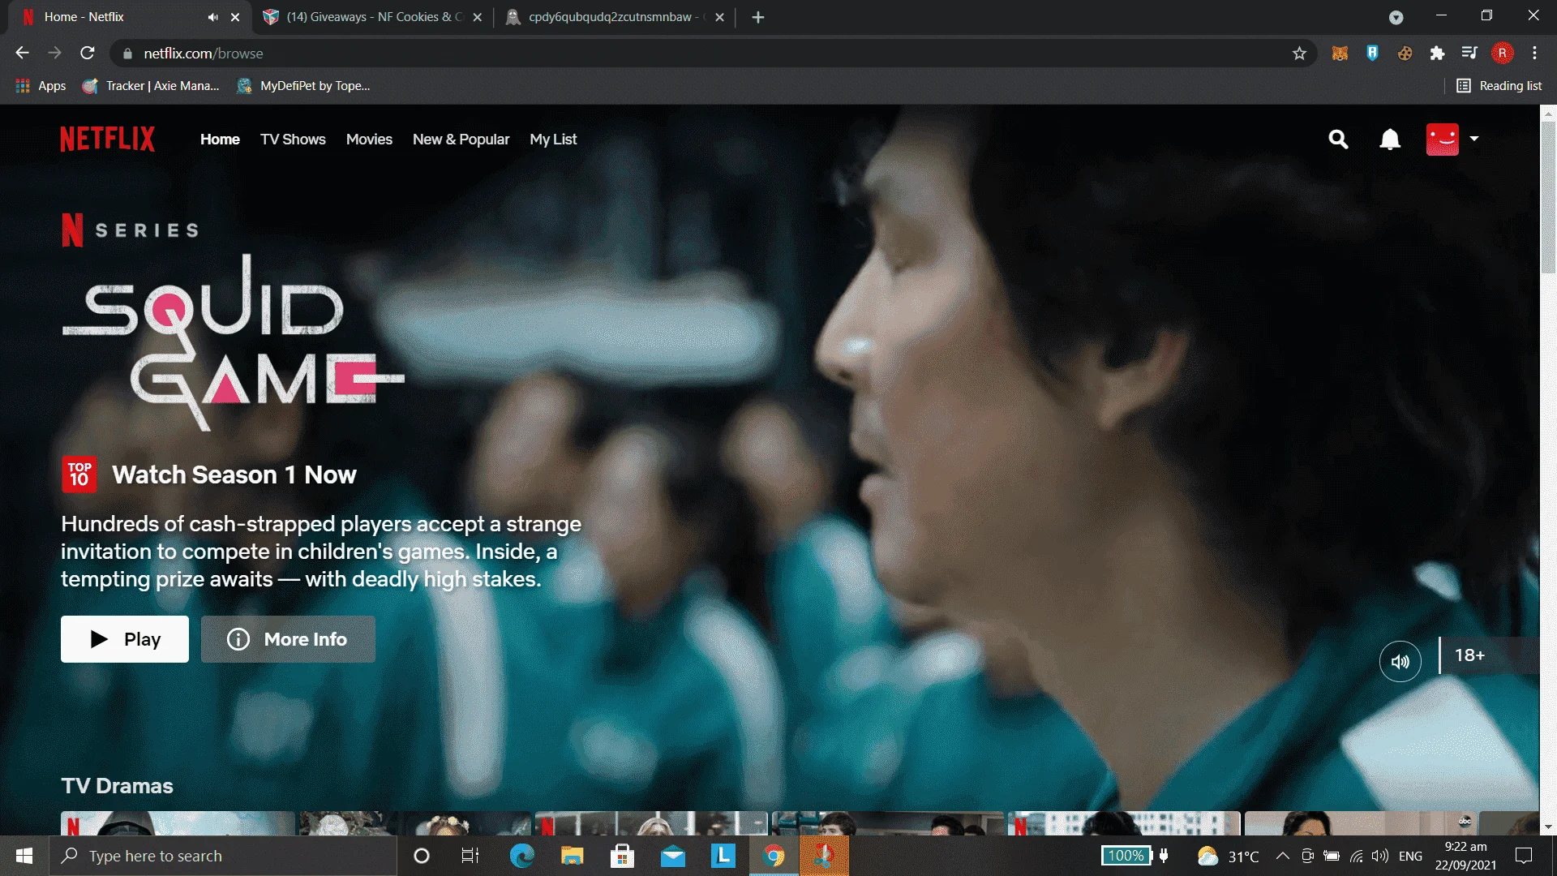Open the cookie extension icon
The height and width of the screenshot is (876, 1557).
(1405, 54)
